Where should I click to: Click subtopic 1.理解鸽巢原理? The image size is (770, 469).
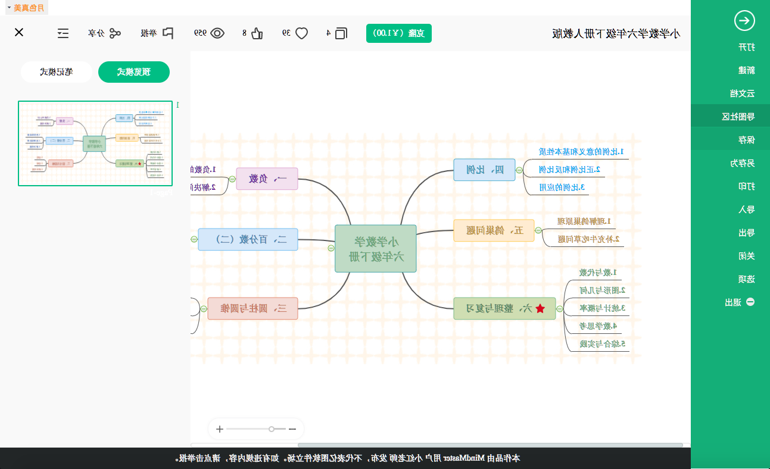(x=584, y=221)
